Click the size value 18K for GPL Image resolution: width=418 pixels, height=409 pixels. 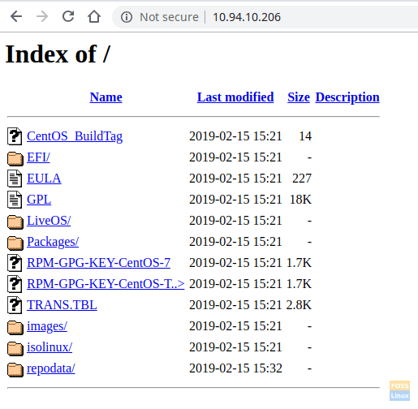click(x=300, y=200)
